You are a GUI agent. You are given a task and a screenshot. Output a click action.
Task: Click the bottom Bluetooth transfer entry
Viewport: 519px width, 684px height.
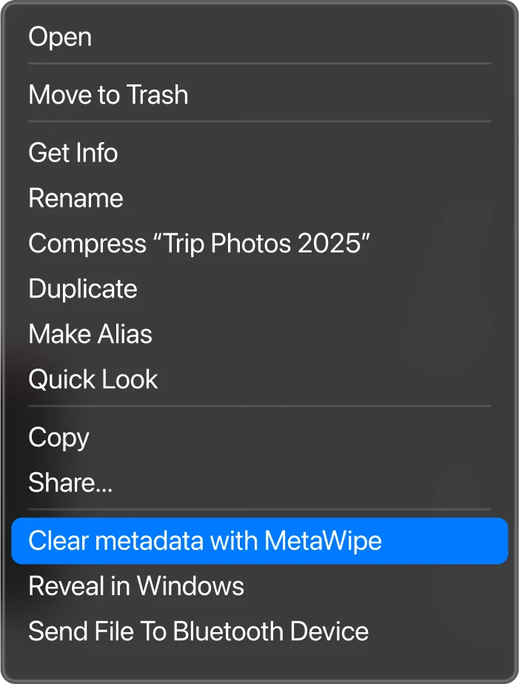tap(198, 631)
